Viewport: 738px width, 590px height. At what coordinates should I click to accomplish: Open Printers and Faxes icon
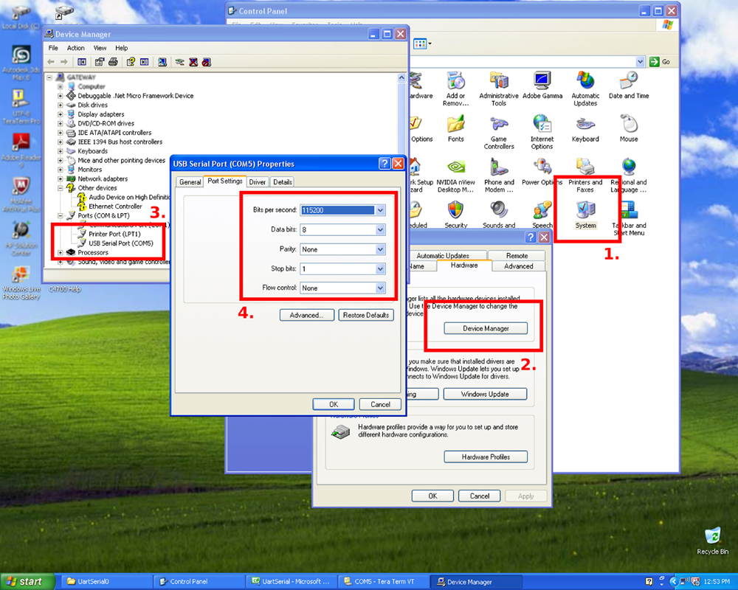585,175
